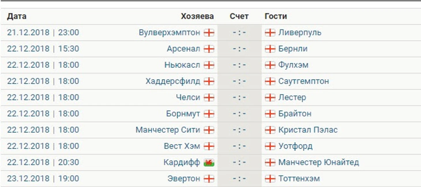Open the score cell for Борнмут vs Брайтон

pos(239,114)
